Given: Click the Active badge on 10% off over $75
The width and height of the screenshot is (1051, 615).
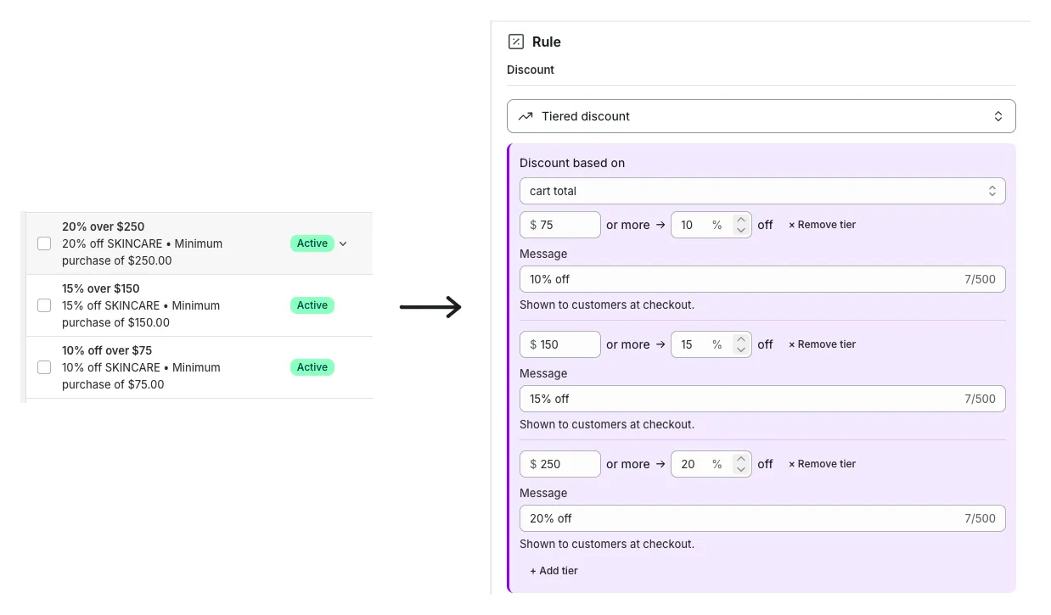Looking at the screenshot, I should coord(312,367).
